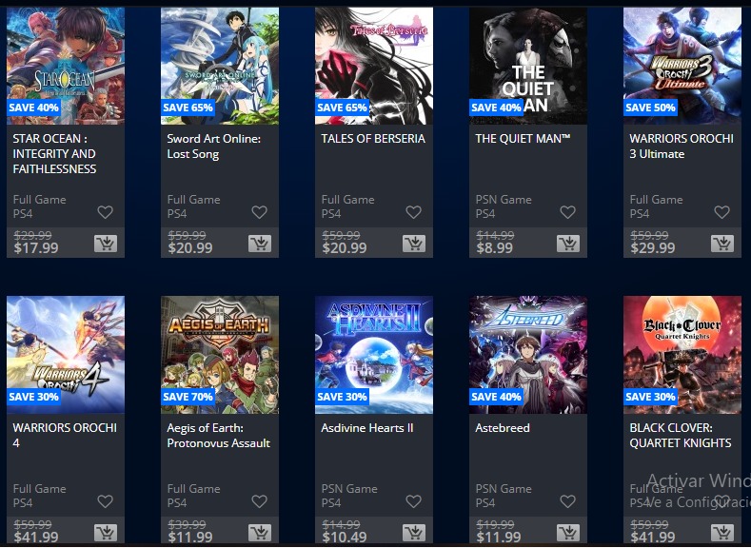Add TALES OF BERSERIA to cart
Image resolution: width=751 pixels, height=548 pixels.
[x=414, y=244]
